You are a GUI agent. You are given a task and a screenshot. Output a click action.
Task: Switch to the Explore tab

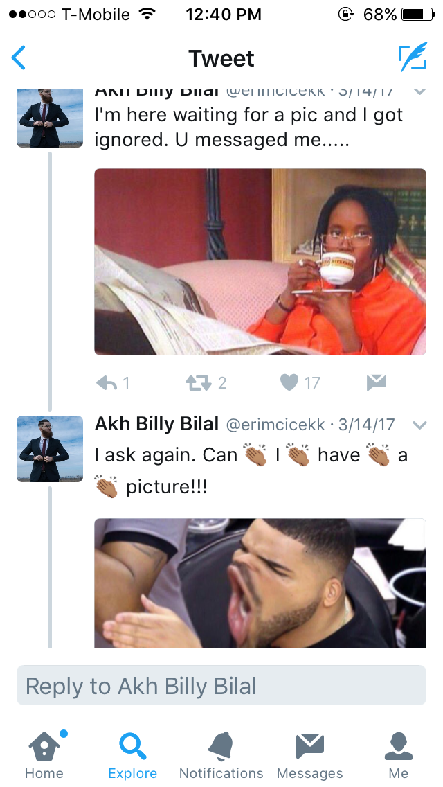point(132,755)
